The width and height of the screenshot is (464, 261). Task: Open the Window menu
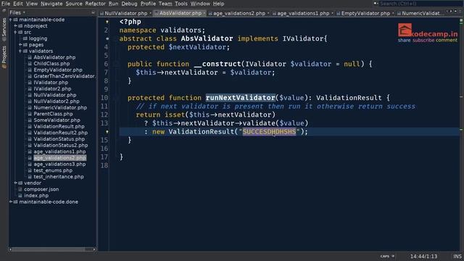pyautogui.click(x=200, y=4)
